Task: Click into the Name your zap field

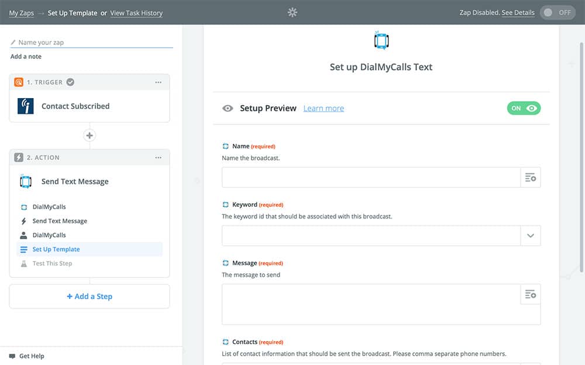Action: (94, 43)
